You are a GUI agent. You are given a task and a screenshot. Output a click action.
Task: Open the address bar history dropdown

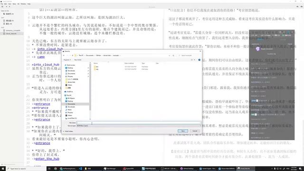click(170, 56)
